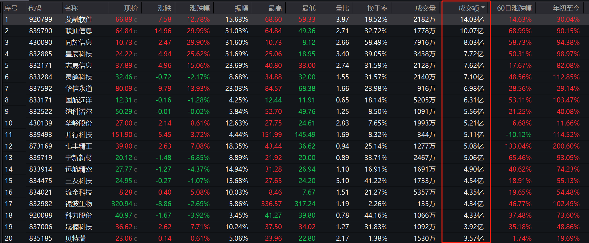The height and width of the screenshot is (243, 589).
Task: Sort by 年初至今 column header
Action: coord(566,8)
